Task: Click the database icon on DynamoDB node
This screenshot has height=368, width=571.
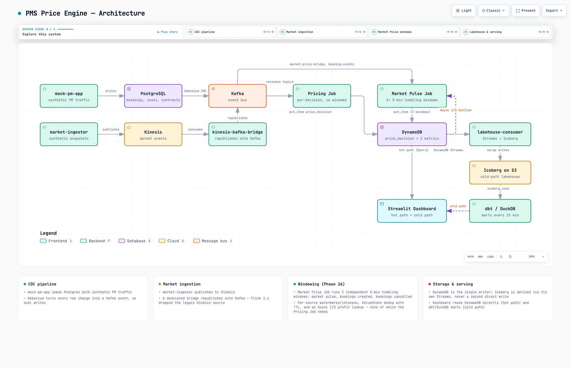Action: (382, 127)
